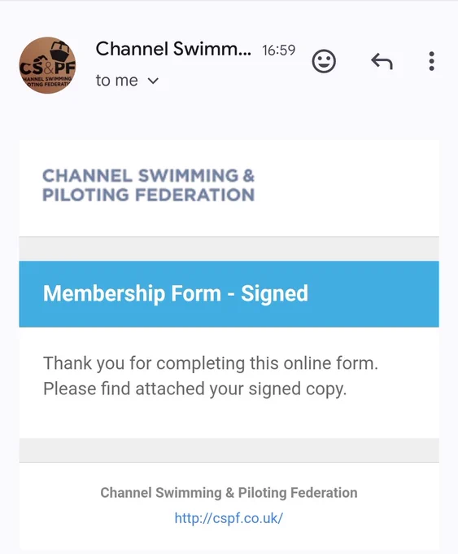Click the 16:59 timestamp
Image resolution: width=458 pixels, height=554 pixels.
pyautogui.click(x=278, y=51)
